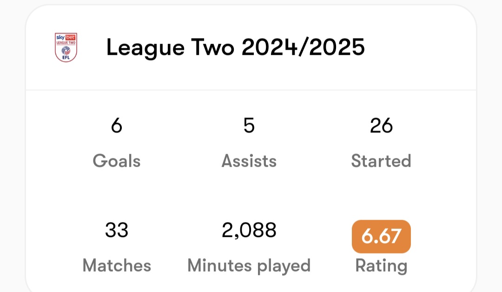Select the 6 goals value
502x292 pixels.
[117, 125]
